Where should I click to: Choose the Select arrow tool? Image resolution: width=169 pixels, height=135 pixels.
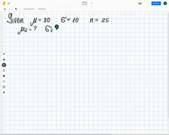click(4, 65)
